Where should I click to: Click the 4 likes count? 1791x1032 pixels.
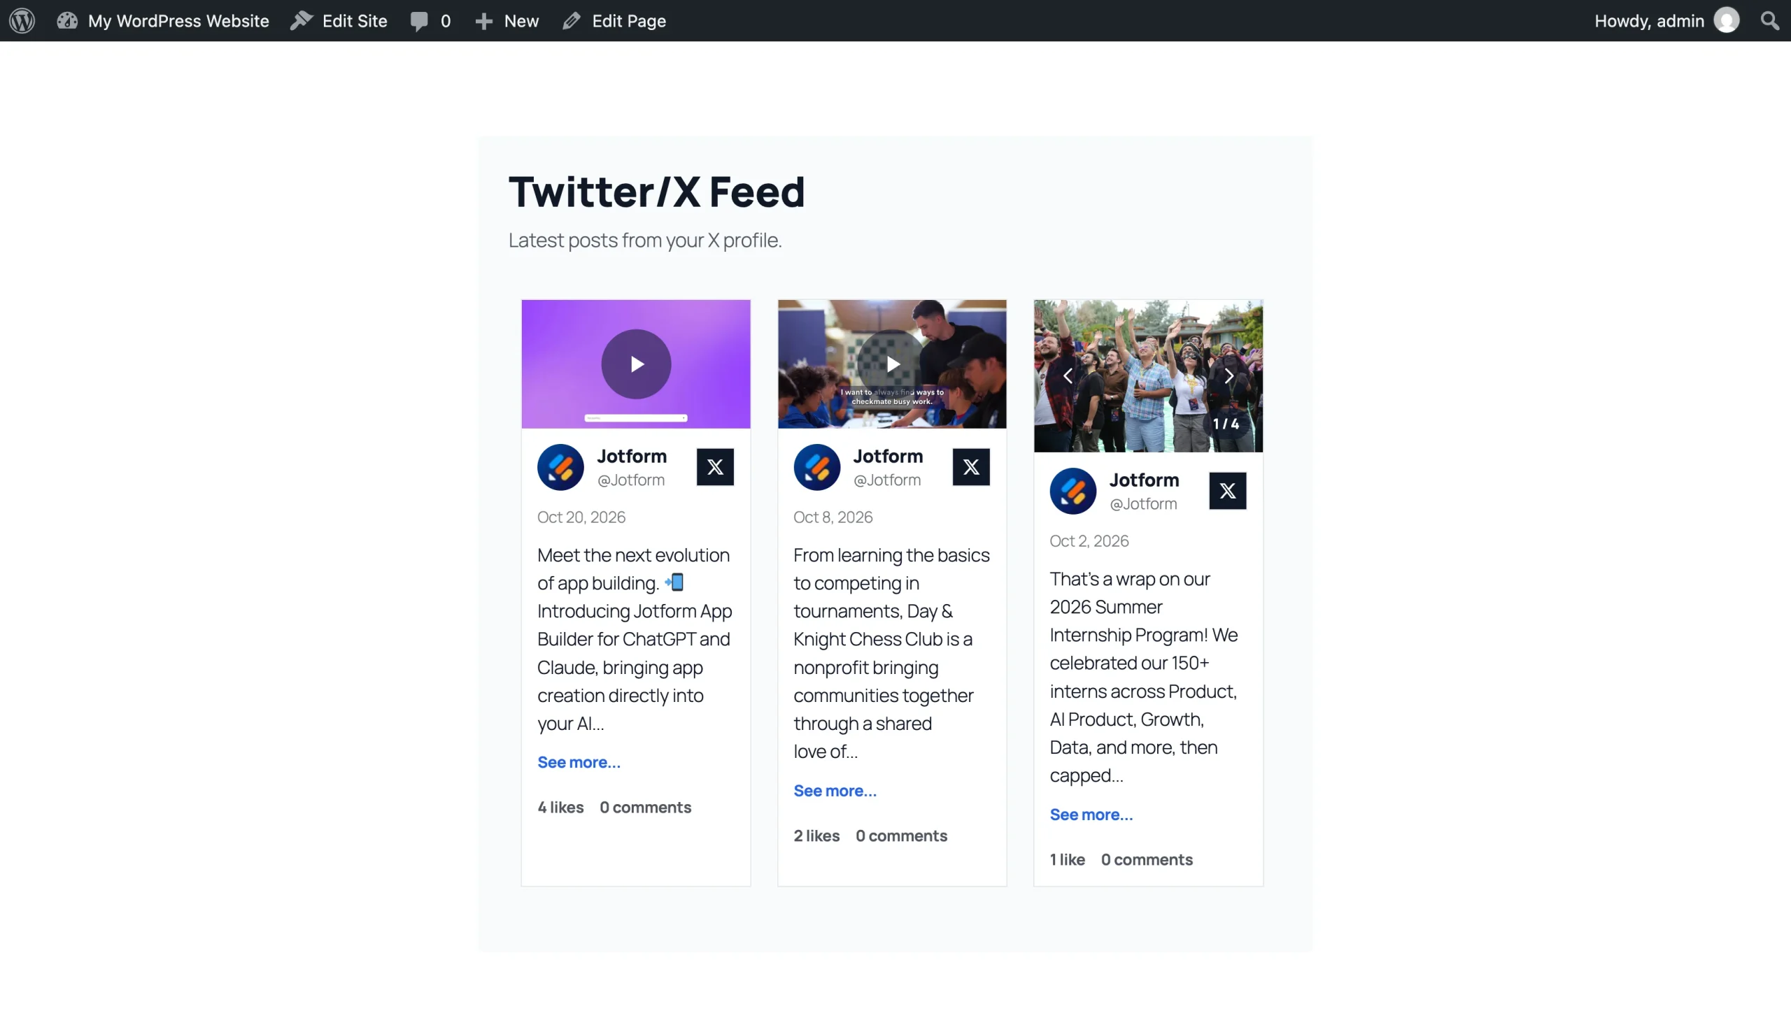560,808
